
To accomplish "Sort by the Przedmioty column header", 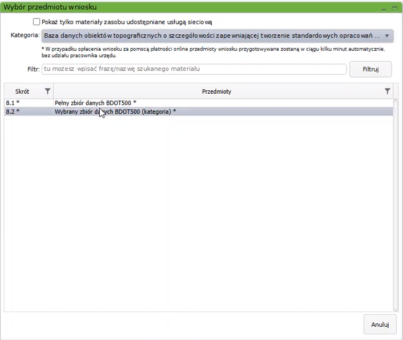I will (x=216, y=91).
